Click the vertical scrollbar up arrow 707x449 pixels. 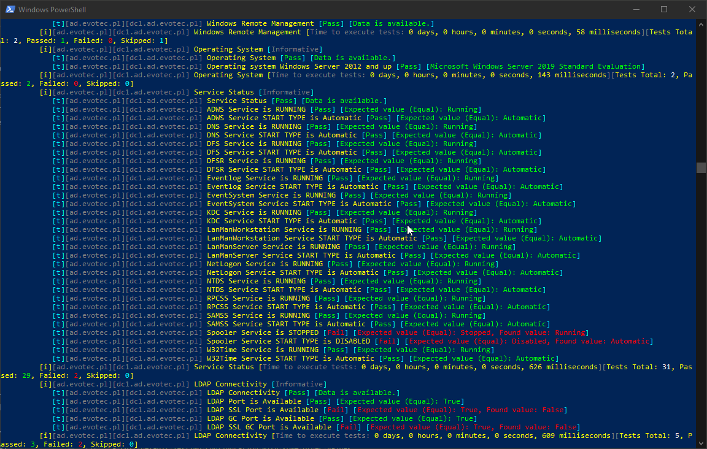point(702,25)
